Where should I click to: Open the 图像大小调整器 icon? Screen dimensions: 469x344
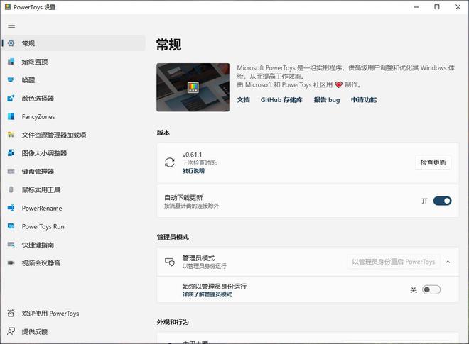[x=11, y=153]
